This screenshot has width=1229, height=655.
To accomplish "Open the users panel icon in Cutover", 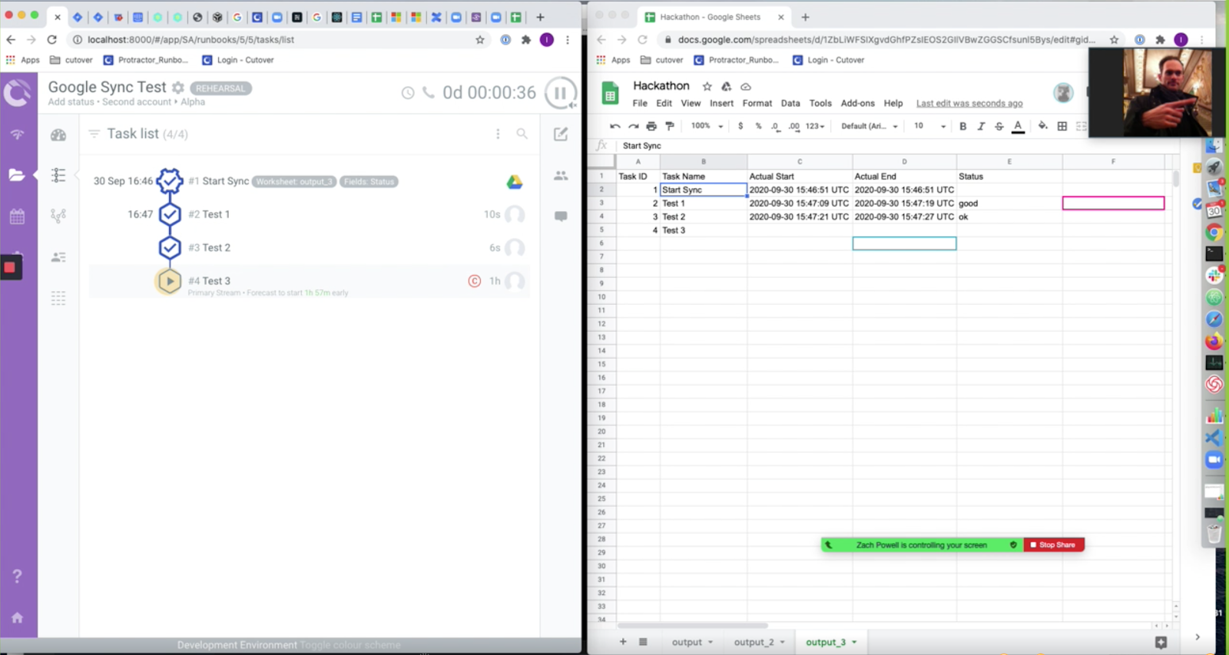I will [561, 176].
